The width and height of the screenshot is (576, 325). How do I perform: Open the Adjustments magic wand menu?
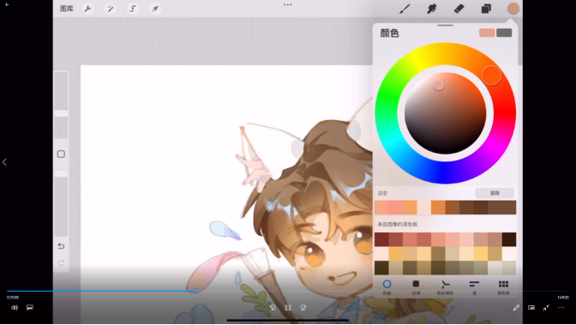click(111, 9)
